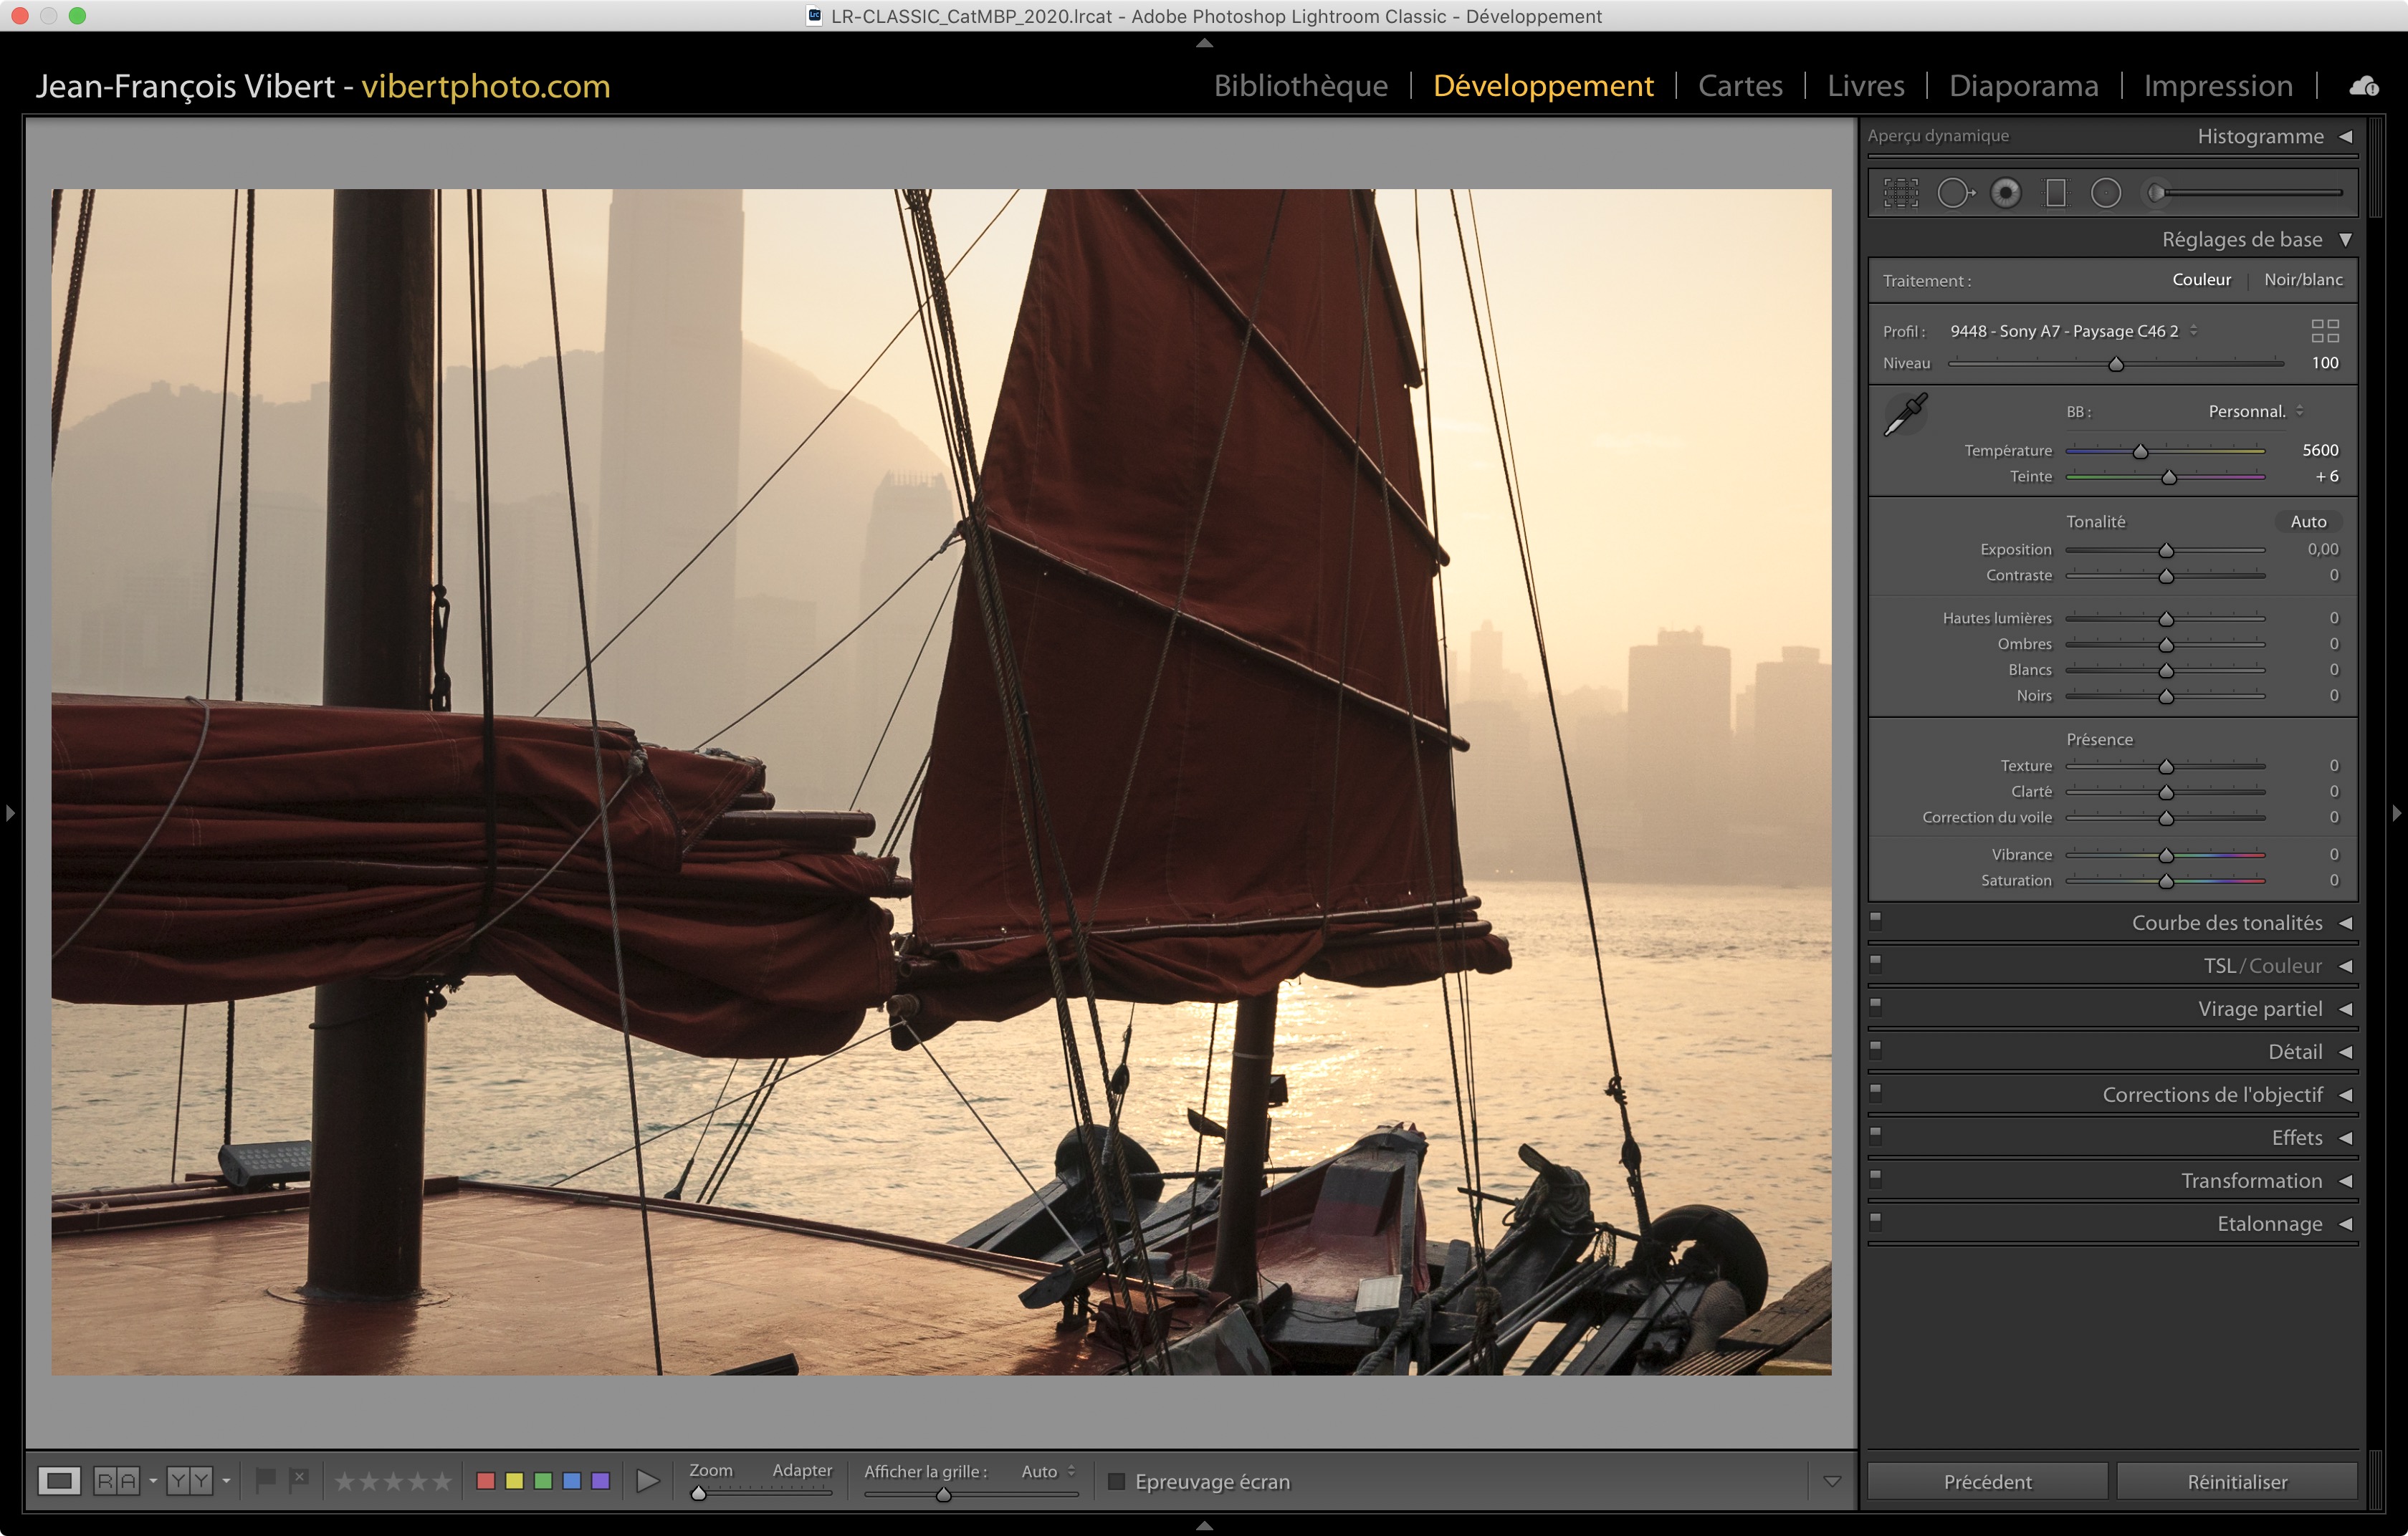The image size is (2408, 1536).
Task: Select the Crop overlay tool
Action: 1900,193
